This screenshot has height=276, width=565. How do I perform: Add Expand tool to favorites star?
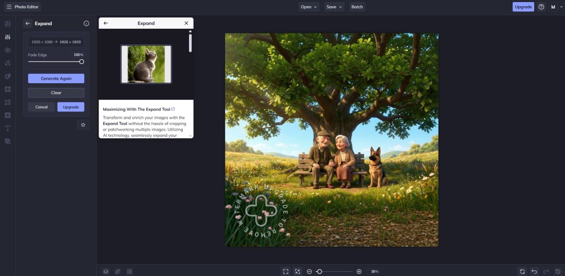tap(83, 125)
